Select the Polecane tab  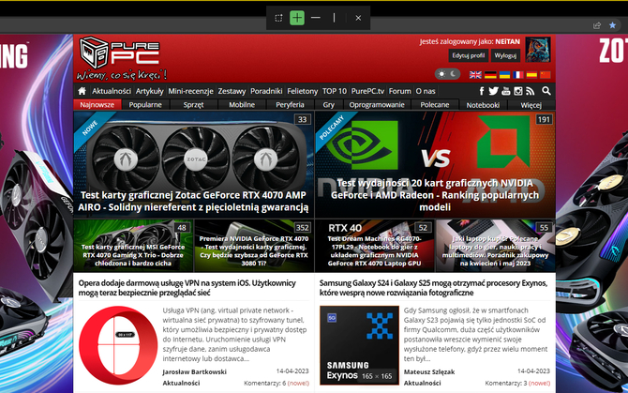[x=435, y=104]
